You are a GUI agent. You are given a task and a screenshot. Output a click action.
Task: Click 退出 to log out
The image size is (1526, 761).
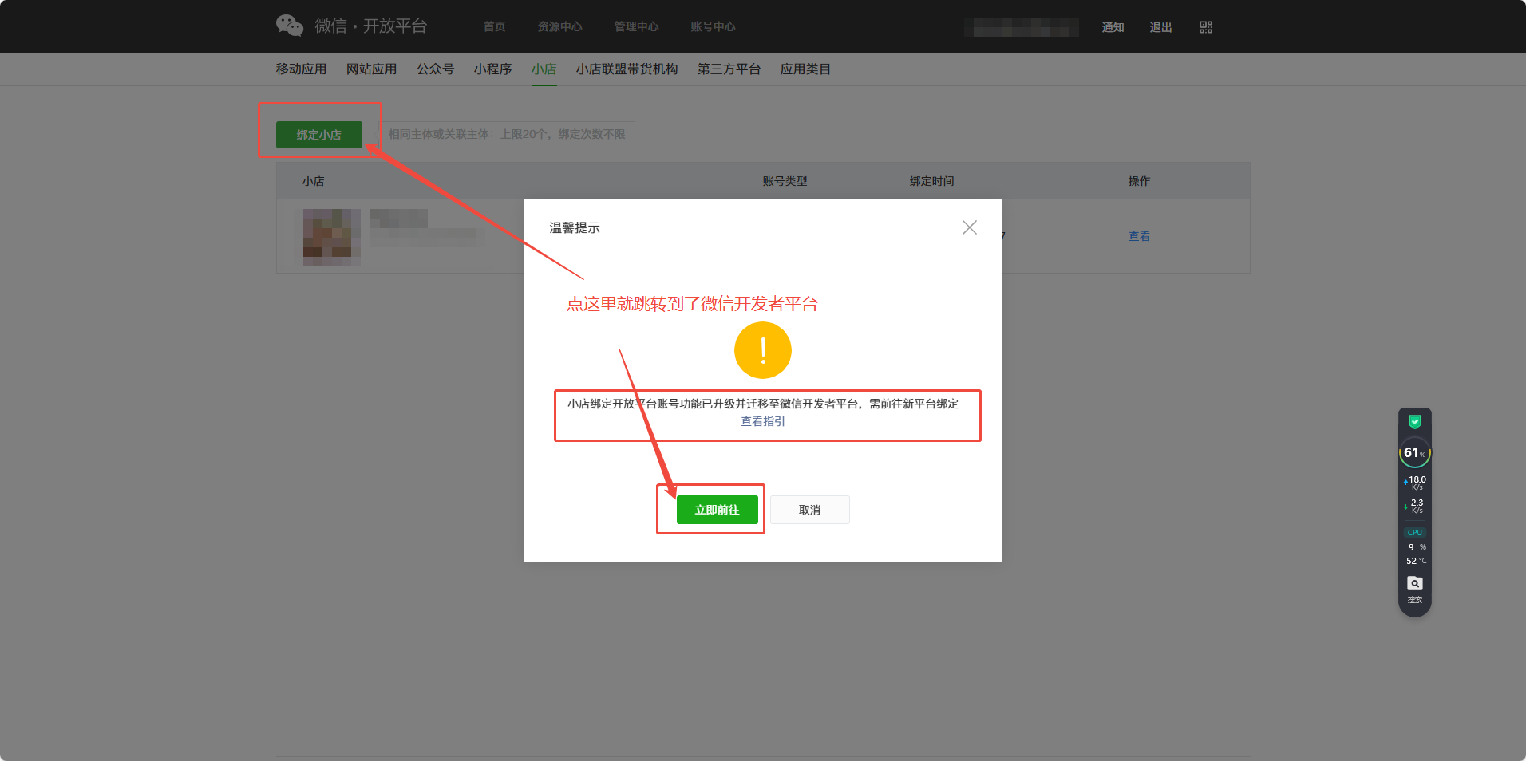[x=1160, y=27]
